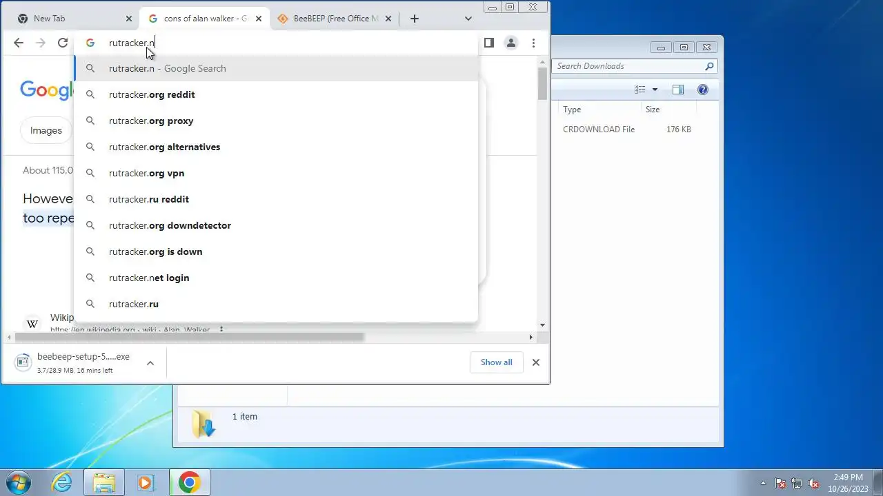The height and width of the screenshot is (496, 883).
Task: Expand beebeep-setup download options chevron
Action: click(x=150, y=362)
